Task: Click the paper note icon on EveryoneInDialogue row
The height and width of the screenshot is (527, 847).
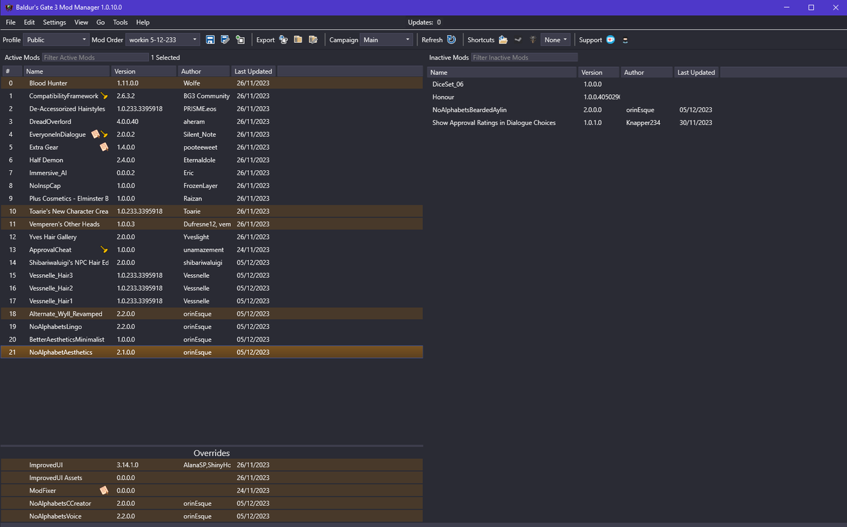Action: 95,134
